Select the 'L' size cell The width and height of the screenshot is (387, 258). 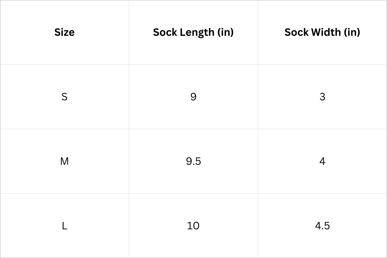coord(64,226)
